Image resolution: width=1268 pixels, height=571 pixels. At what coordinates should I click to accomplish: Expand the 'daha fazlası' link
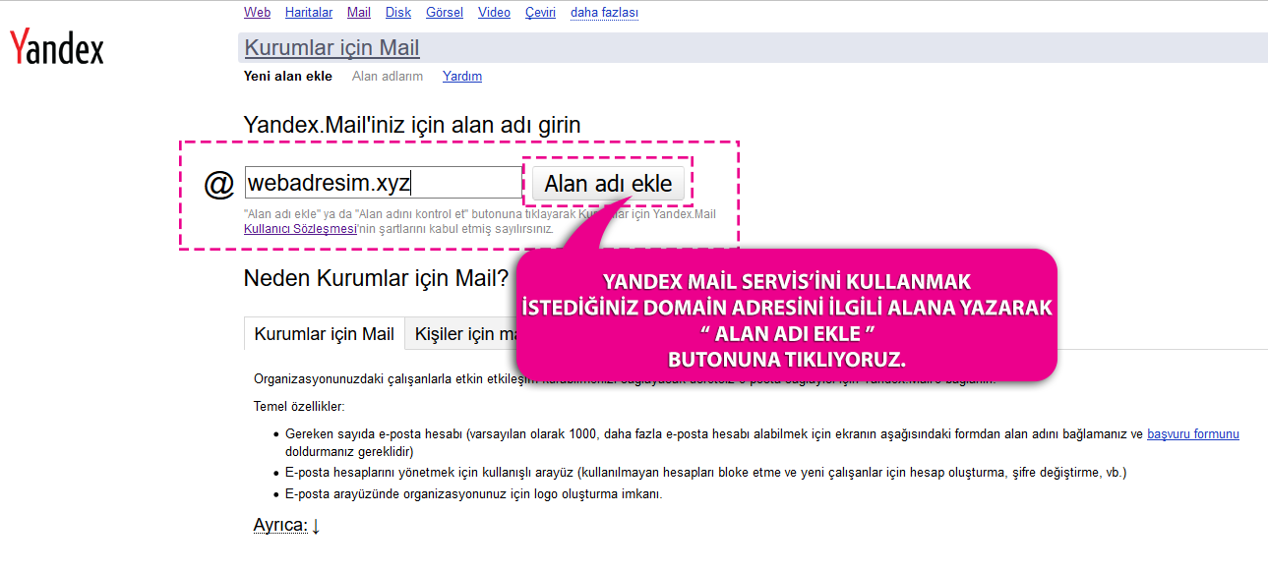pos(604,13)
